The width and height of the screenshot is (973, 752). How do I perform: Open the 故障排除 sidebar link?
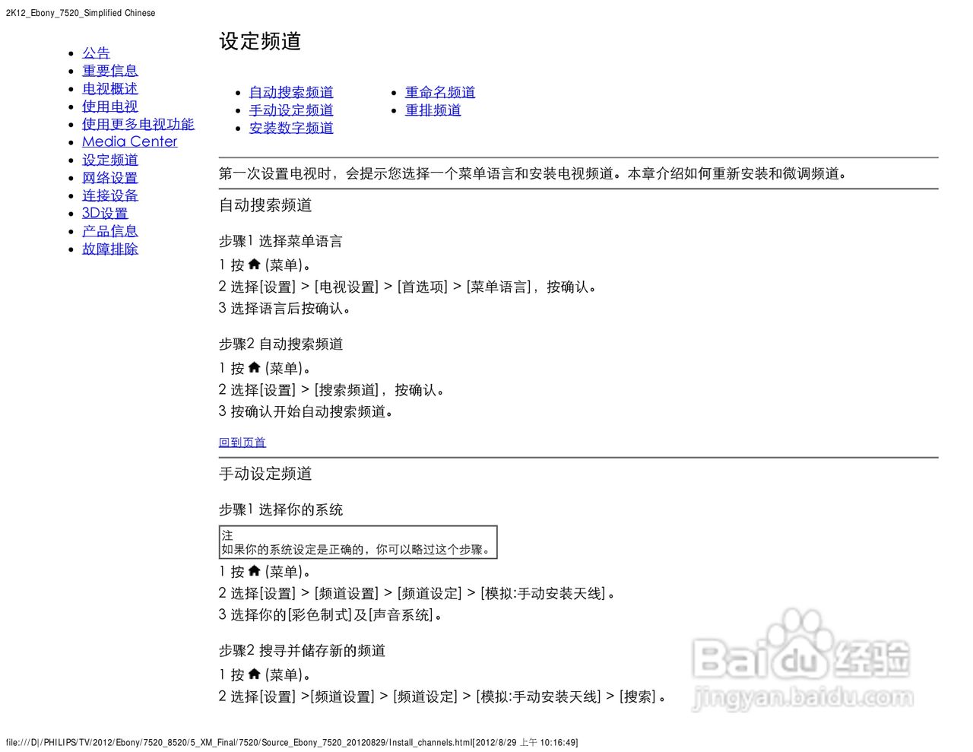(x=110, y=249)
